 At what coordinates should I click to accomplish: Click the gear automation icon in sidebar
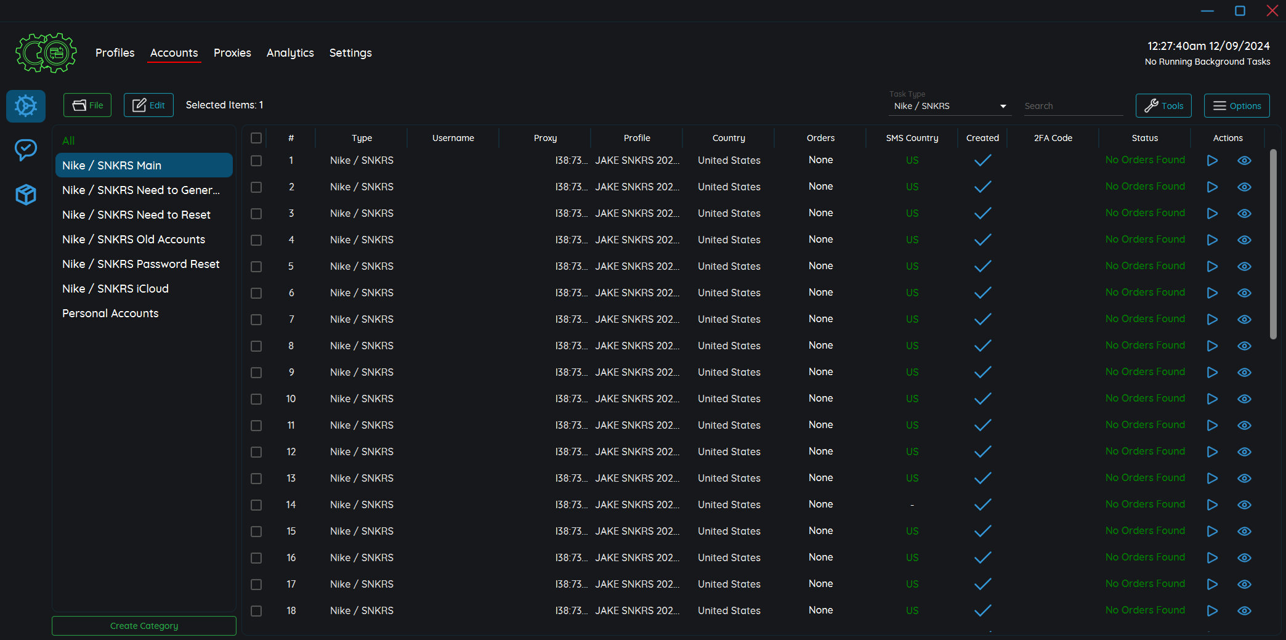(26, 106)
